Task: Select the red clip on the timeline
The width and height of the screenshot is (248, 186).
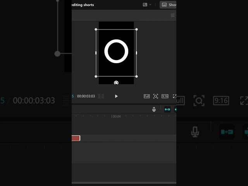Action: [x=76, y=138]
